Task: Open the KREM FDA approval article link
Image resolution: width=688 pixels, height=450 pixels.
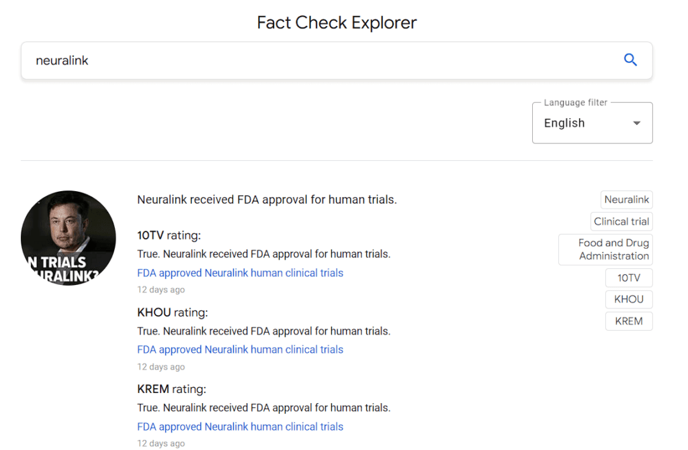Action: point(240,427)
